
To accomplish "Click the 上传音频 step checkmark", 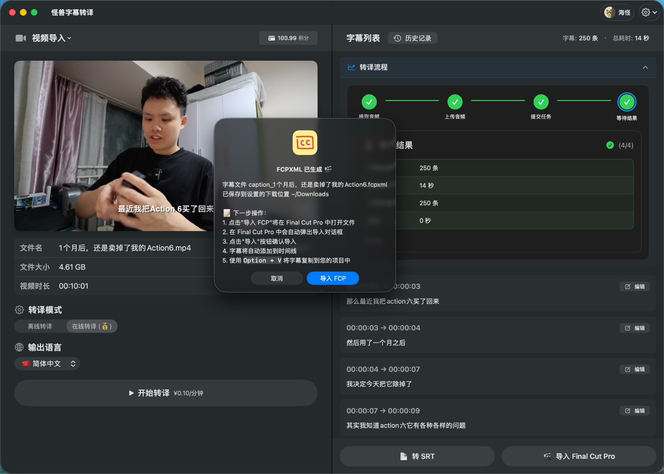I will pyautogui.click(x=455, y=102).
